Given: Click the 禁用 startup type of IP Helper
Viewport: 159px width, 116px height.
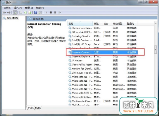Looking at the screenshot, I should coord(115,60).
